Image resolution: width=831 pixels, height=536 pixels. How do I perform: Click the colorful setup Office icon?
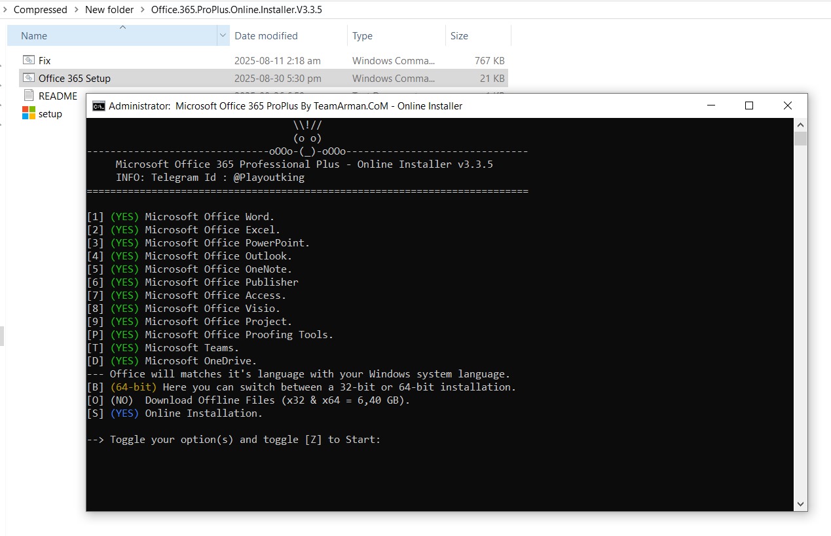[x=28, y=113]
